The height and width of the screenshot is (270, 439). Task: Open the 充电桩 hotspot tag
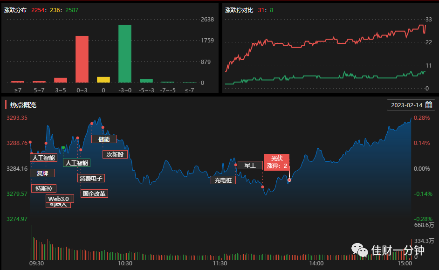223,180
